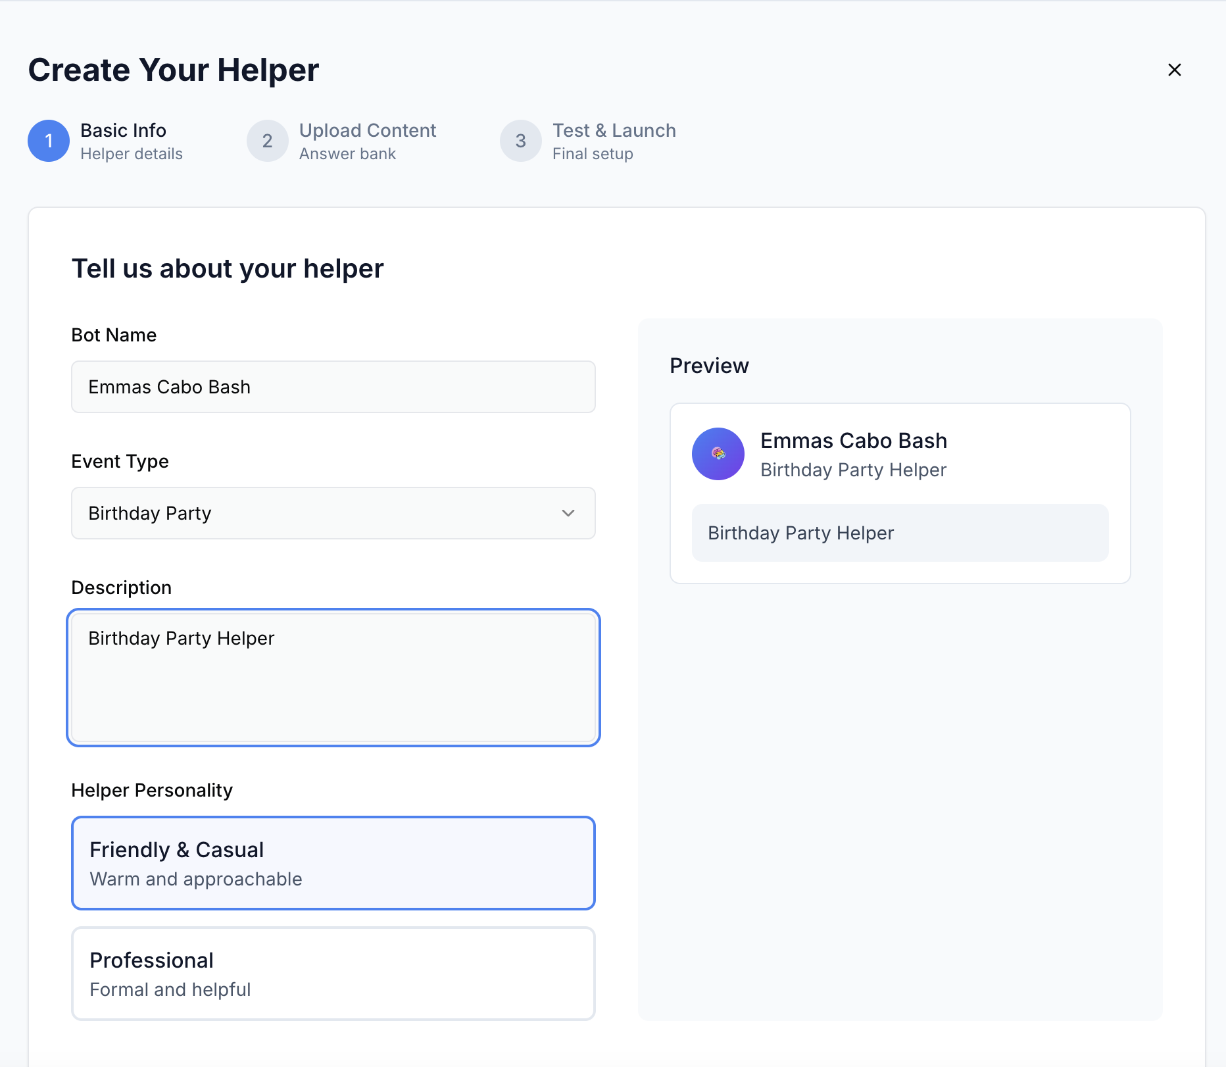The image size is (1226, 1067).
Task: Open the Event Type dropdown
Action: tap(333, 513)
